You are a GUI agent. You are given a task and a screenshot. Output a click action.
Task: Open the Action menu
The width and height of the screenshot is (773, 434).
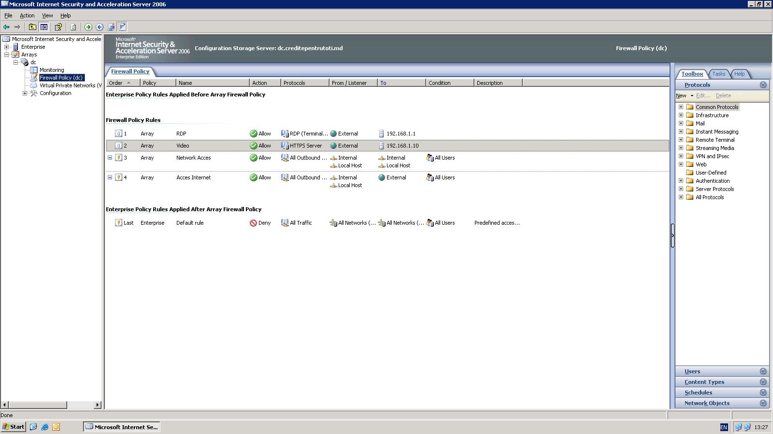click(x=27, y=15)
